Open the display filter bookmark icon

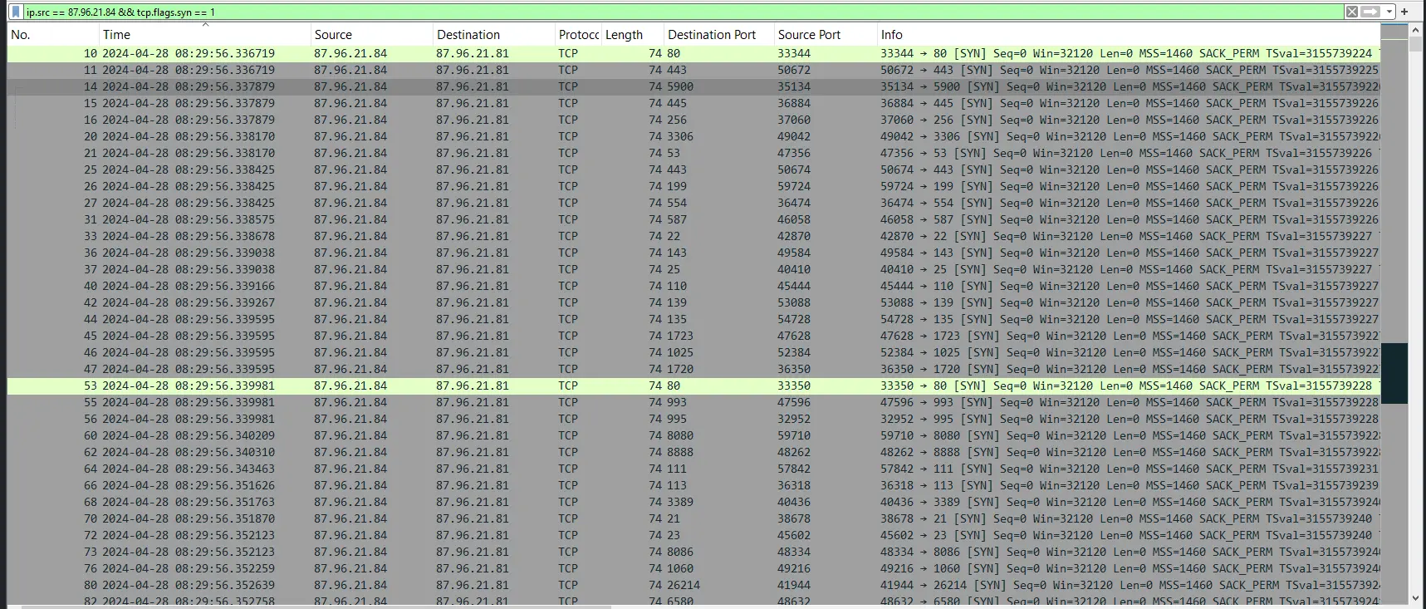tap(16, 12)
